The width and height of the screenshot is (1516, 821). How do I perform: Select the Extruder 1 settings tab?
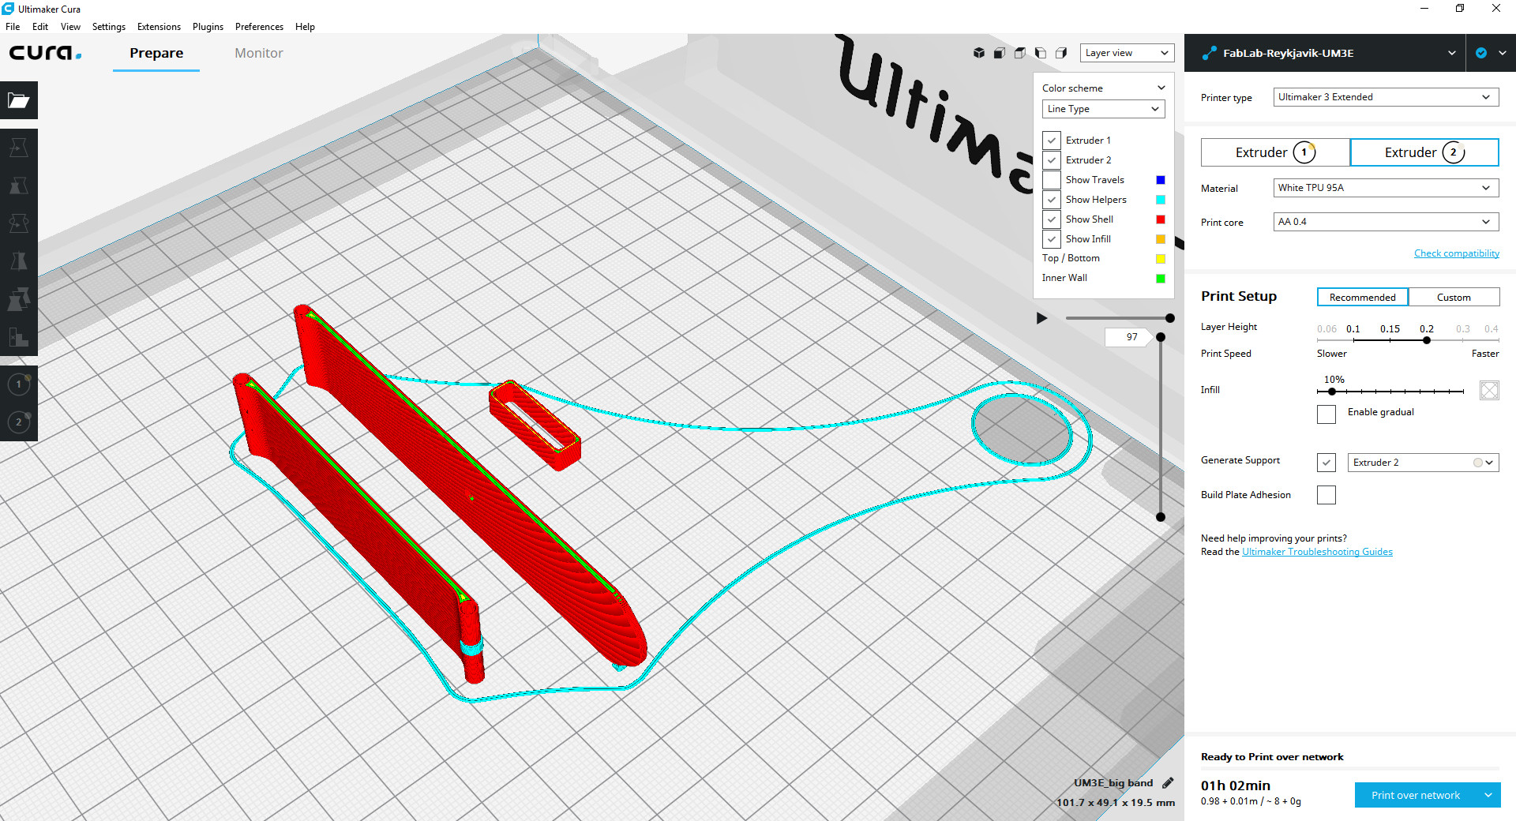(1275, 152)
